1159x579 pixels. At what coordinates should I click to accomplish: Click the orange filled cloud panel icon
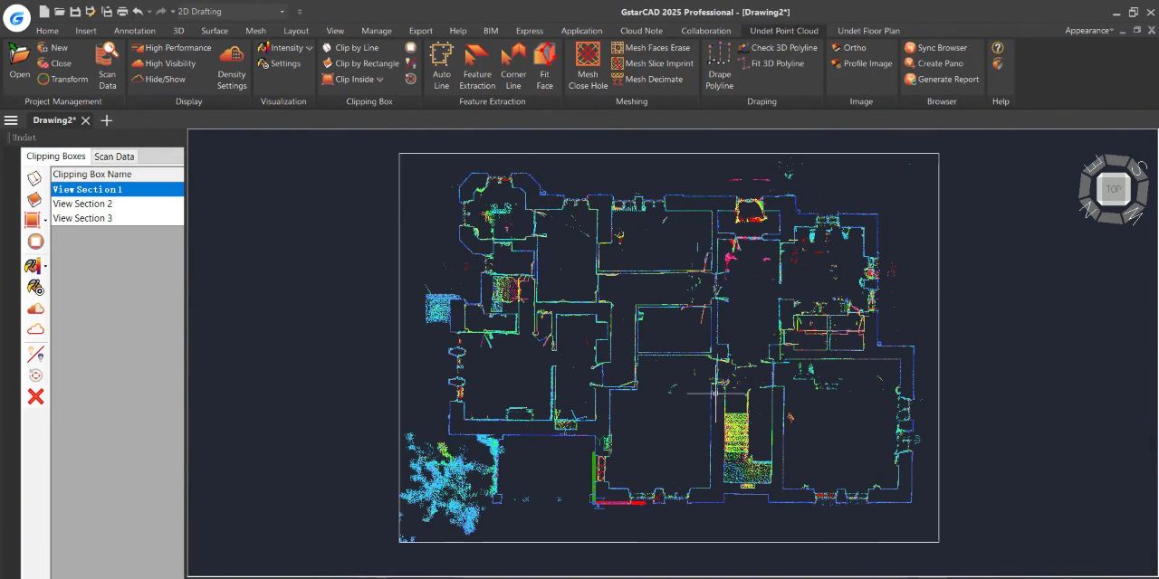(35, 308)
